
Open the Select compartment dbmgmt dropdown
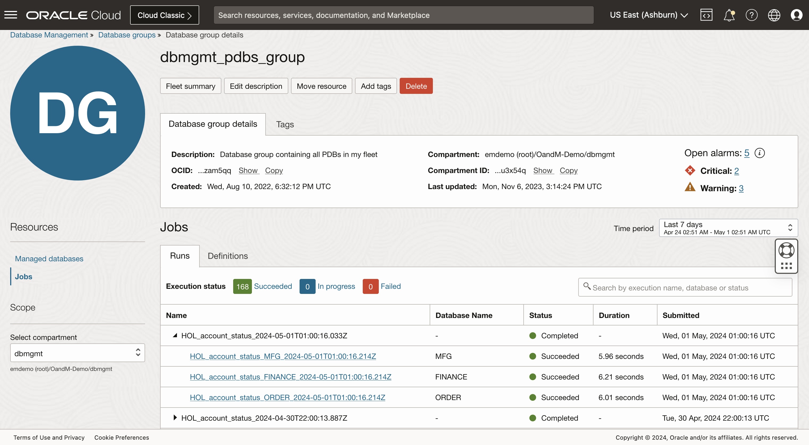[77, 353]
